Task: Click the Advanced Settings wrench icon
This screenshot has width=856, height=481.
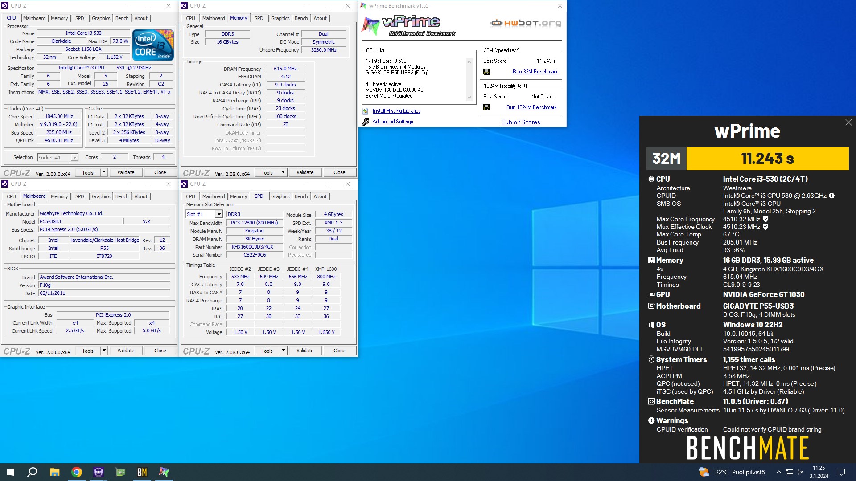Action: (366, 122)
